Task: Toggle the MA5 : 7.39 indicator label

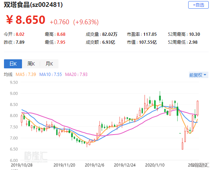Action: (x=26, y=75)
